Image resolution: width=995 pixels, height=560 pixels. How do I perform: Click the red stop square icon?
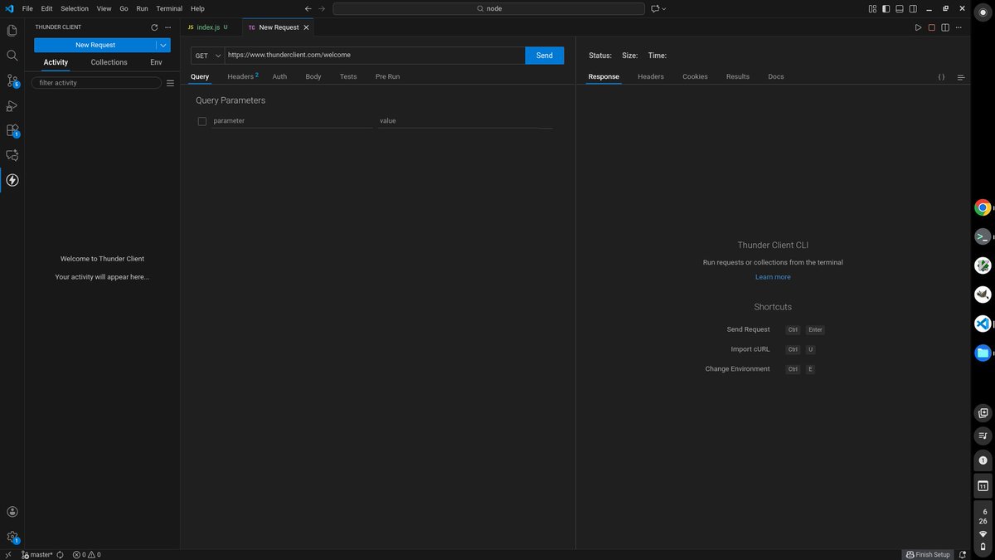point(931,27)
